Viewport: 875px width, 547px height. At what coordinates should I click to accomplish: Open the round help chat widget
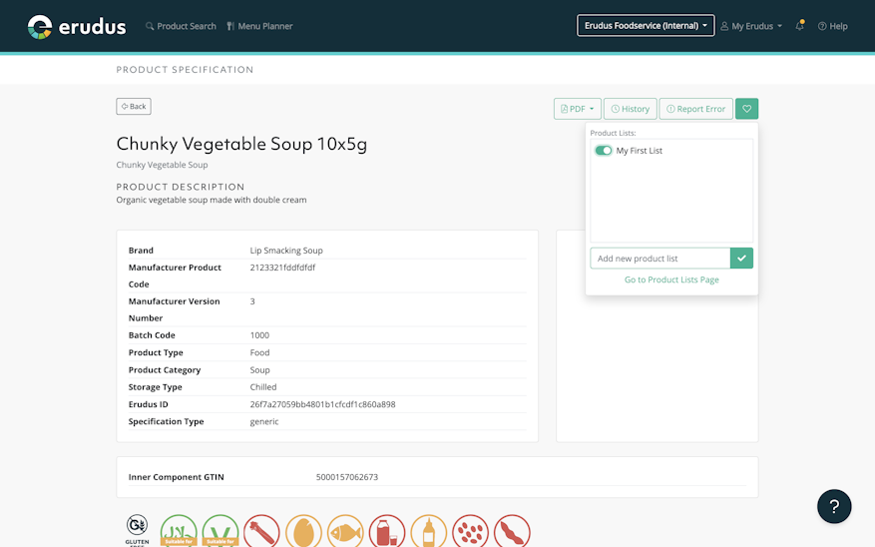pos(834,506)
